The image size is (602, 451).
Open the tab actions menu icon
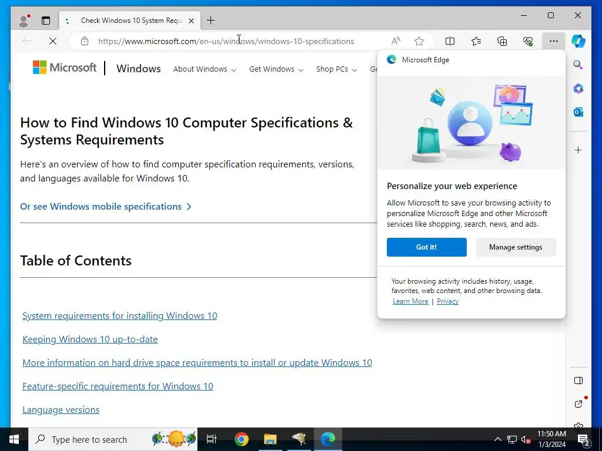[x=46, y=21]
